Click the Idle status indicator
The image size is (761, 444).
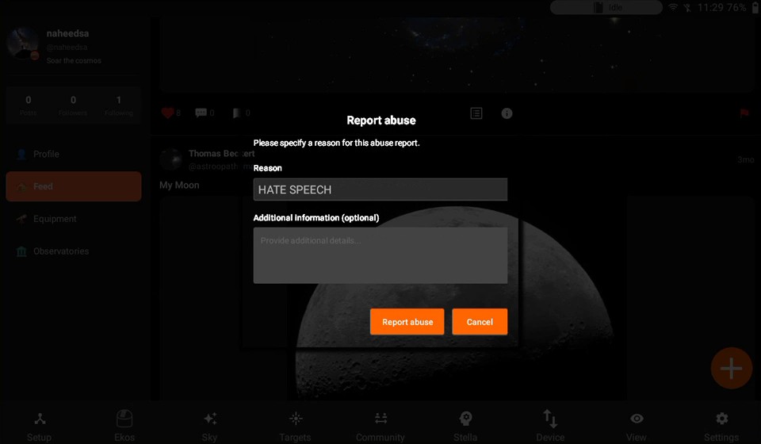pyautogui.click(x=606, y=7)
